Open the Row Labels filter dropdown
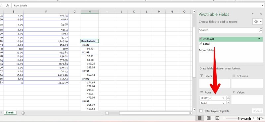This screenshot has height=122, width=265. [97, 41]
